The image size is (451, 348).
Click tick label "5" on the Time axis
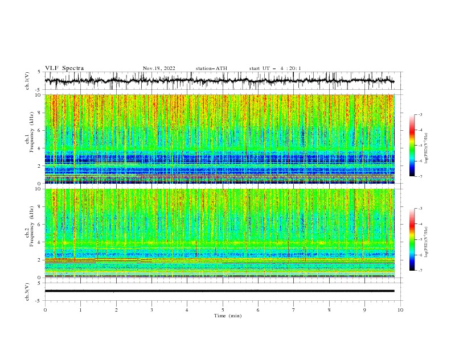coord(223,310)
